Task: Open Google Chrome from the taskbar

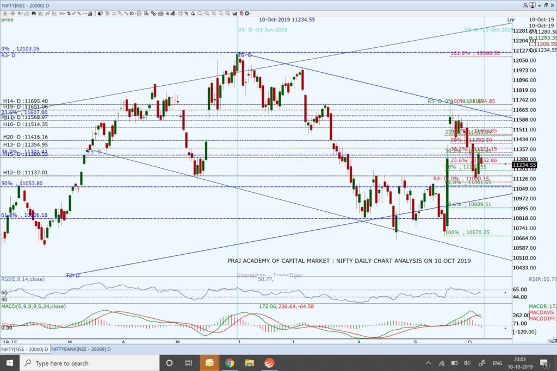Action: pyautogui.click(x=229, y=363)
